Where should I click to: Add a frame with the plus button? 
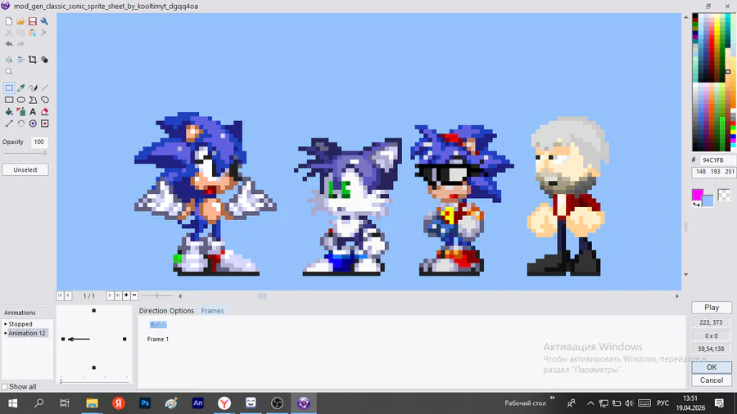pos(126,295)
